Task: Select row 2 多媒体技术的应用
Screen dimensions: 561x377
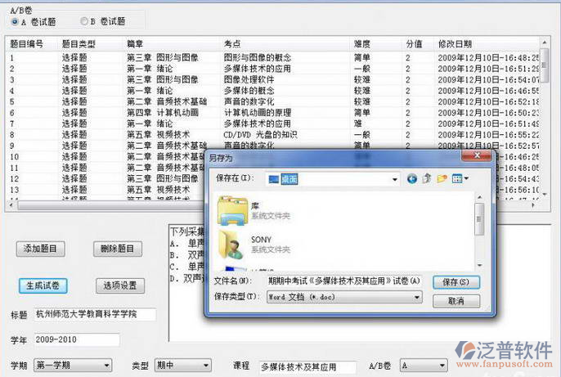Action: click(x=258, y=69)
